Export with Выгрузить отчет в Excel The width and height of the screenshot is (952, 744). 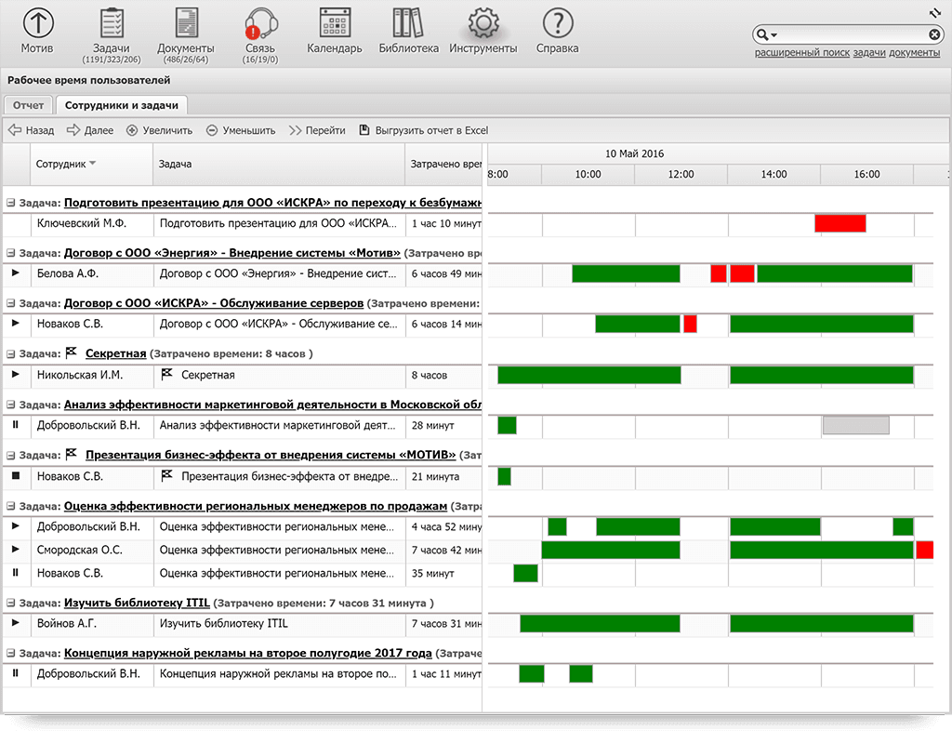click(x=424, y=130)
